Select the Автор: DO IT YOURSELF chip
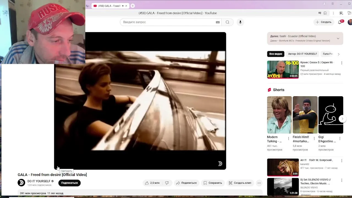The width and height of the screenshot is (352, 198). [x=302, y=54]
